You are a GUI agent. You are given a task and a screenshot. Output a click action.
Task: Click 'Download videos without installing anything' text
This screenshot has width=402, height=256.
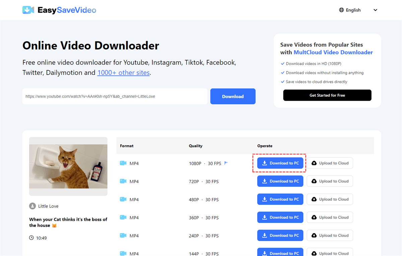(x=325, y=73)
